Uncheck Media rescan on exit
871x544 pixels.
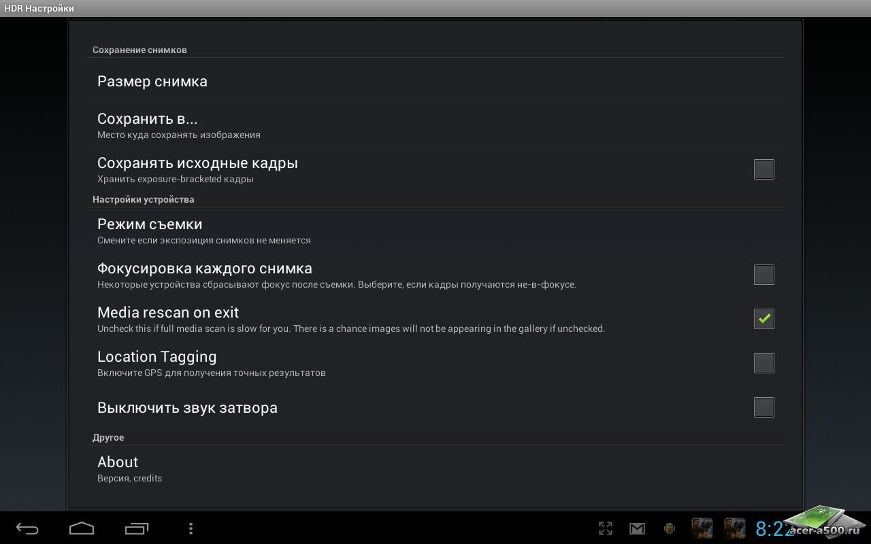coord(763,319)
